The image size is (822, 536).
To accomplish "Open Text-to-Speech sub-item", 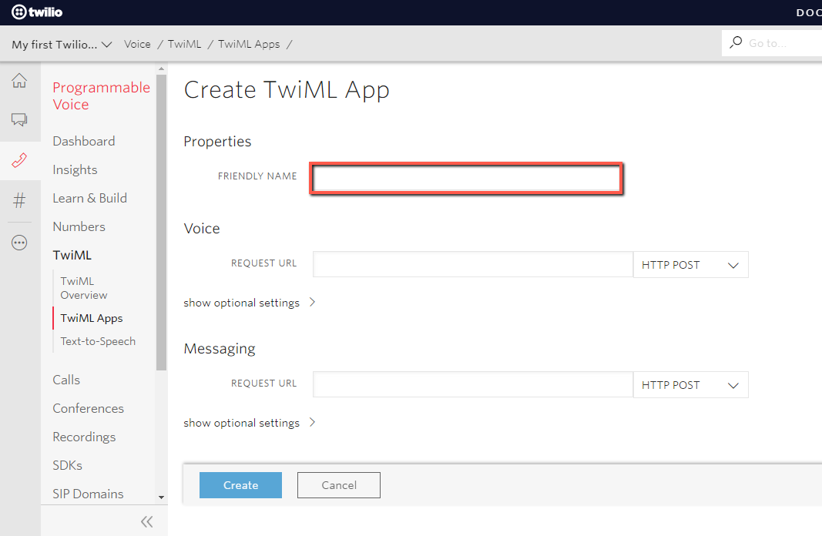I will [98, 341].
